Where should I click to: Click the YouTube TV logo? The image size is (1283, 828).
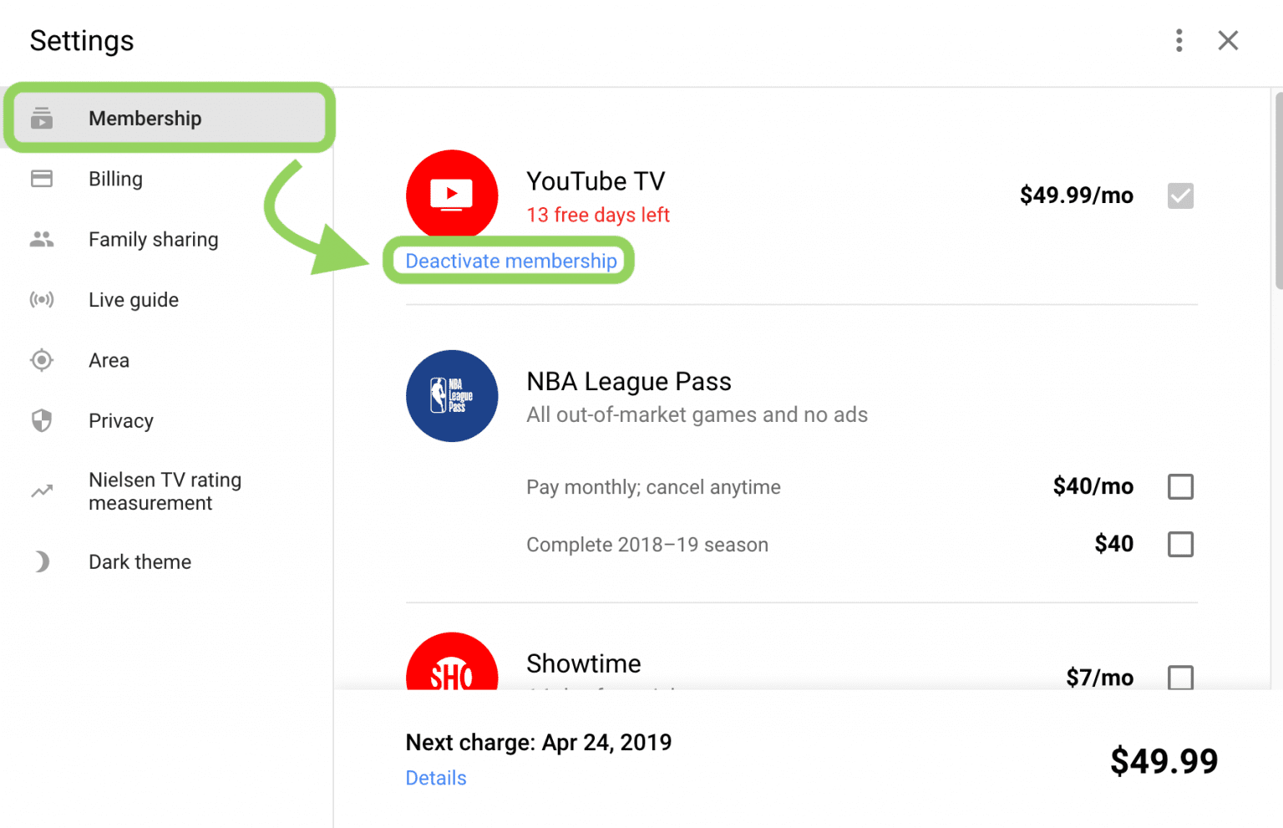(452, 195)
